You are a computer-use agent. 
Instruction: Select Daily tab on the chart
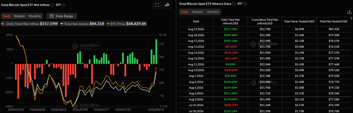pyautogui.click(x=7, y=16)
